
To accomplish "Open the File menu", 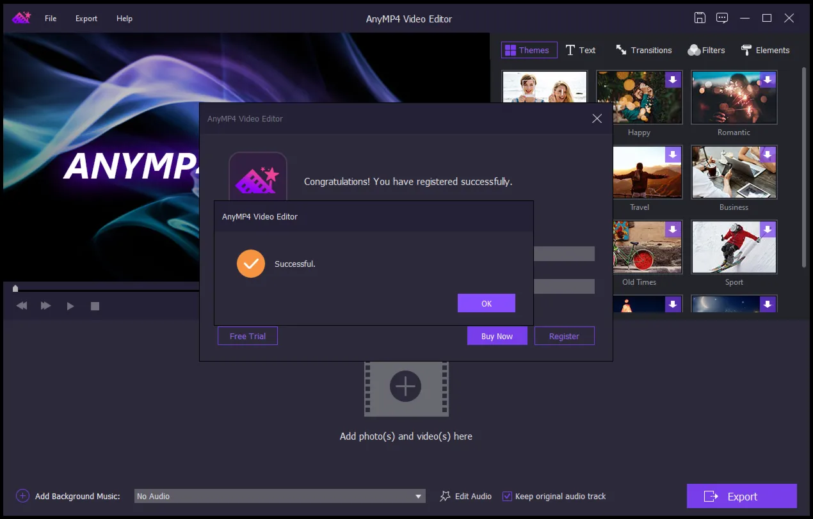I will click(51, 19).
